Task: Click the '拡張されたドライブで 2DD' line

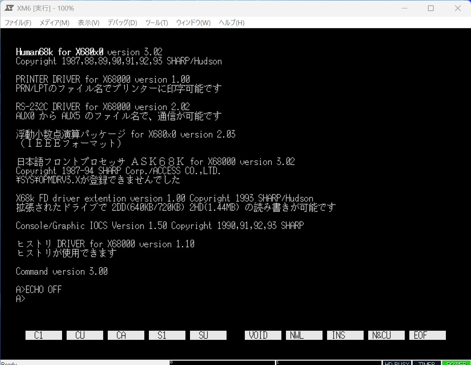Action: tap(176, 207)
